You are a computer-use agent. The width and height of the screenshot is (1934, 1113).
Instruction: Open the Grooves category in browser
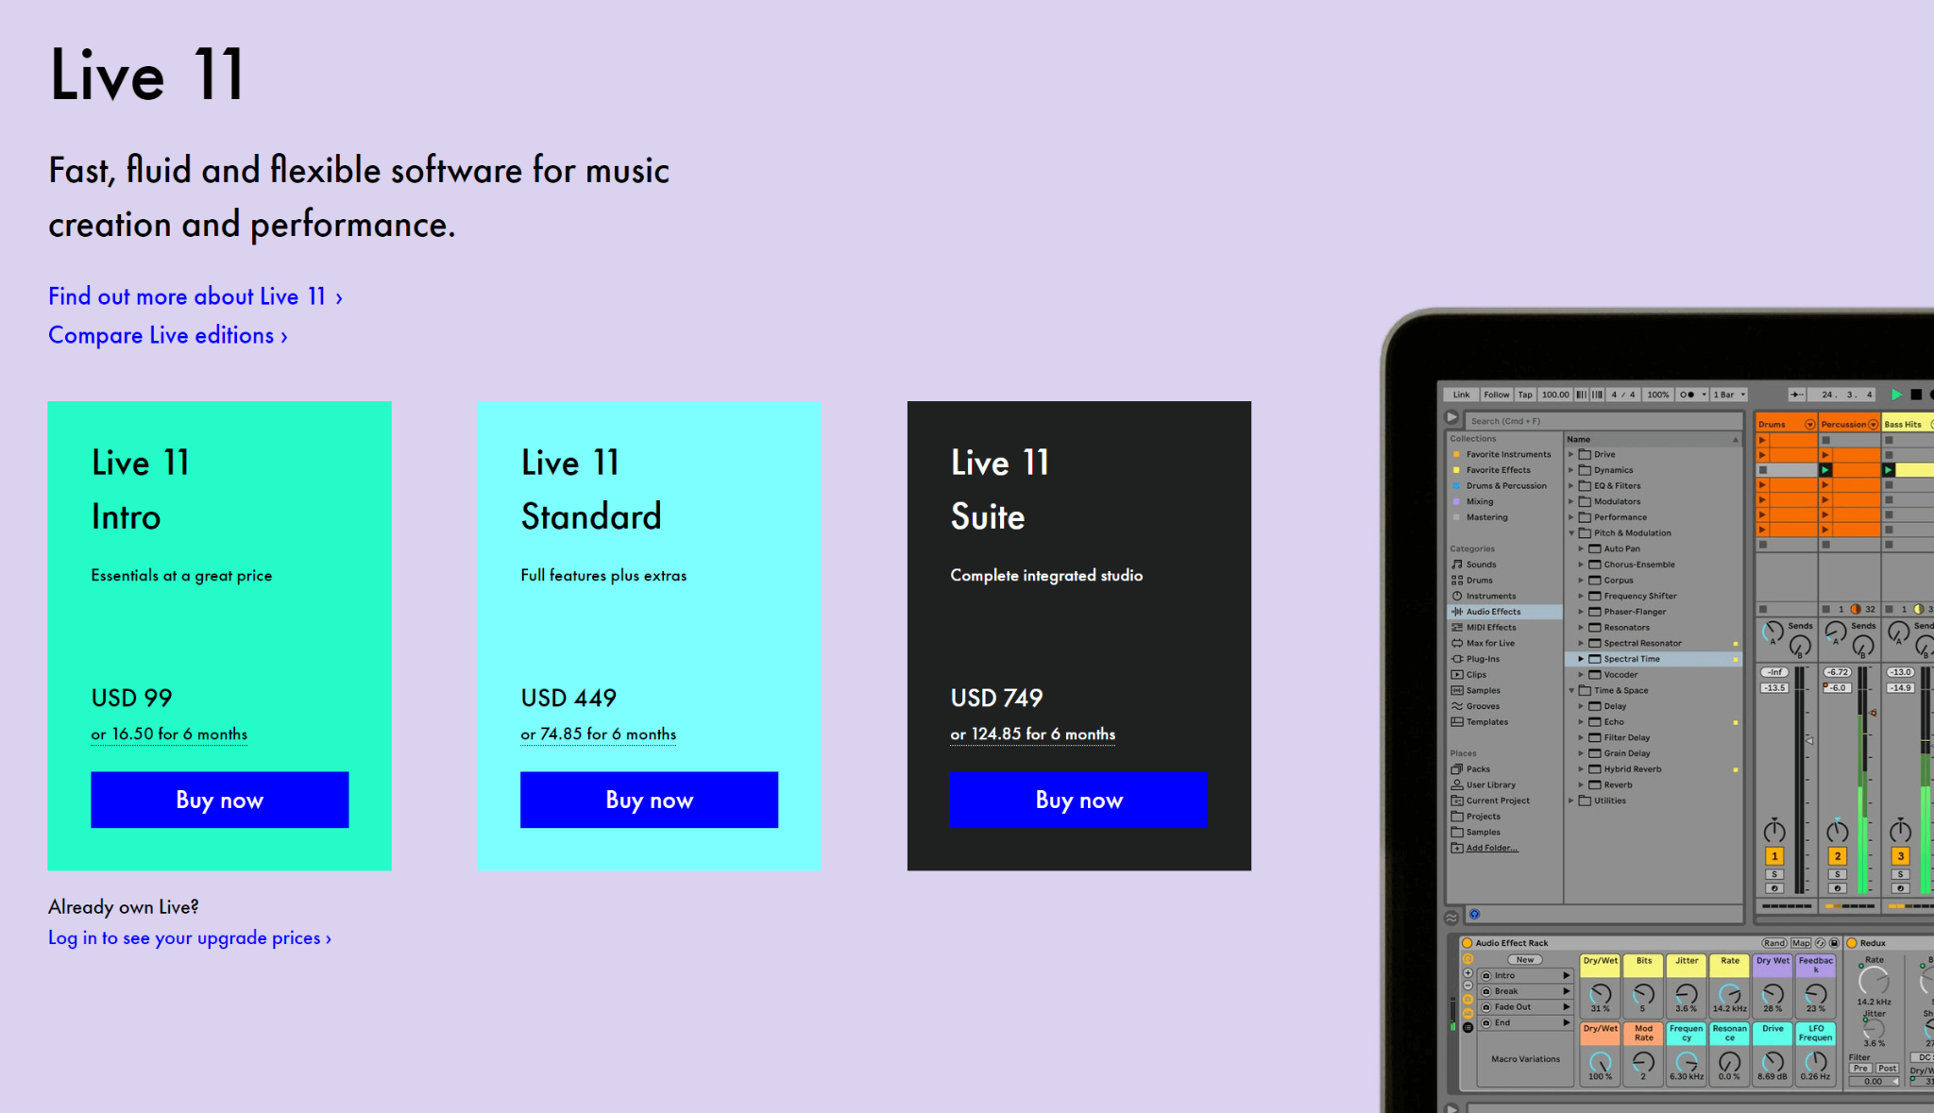point(1482,706)
